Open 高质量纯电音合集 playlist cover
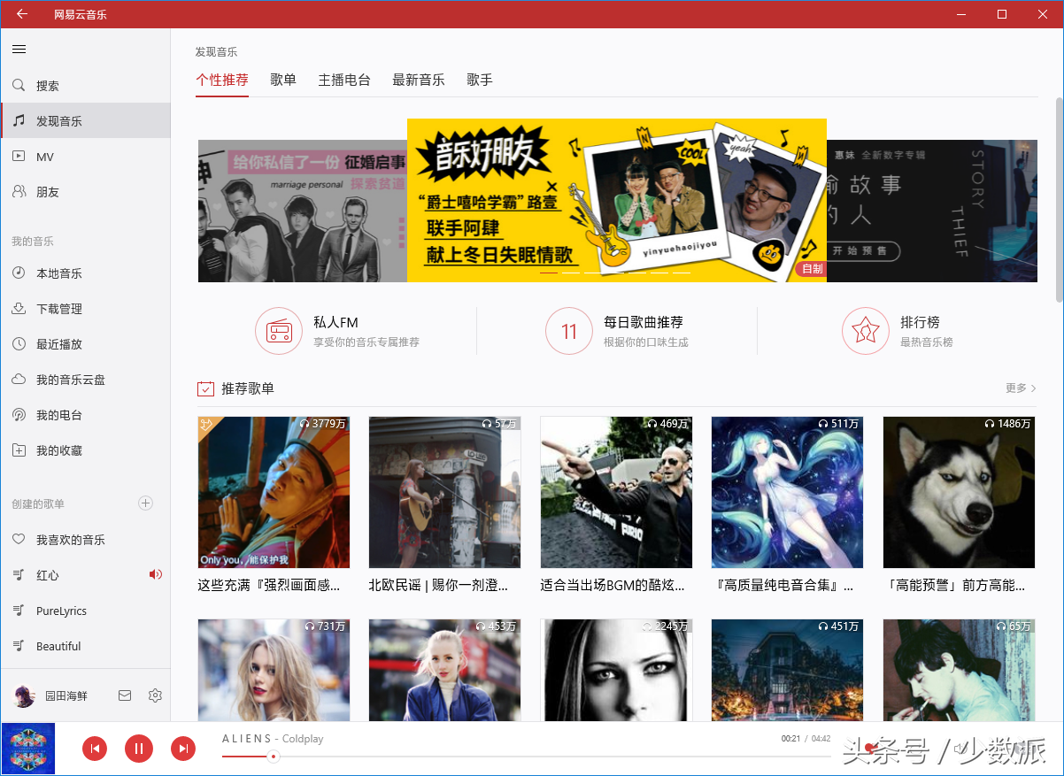The image size is (1064, 776). (x=787, y=492)
